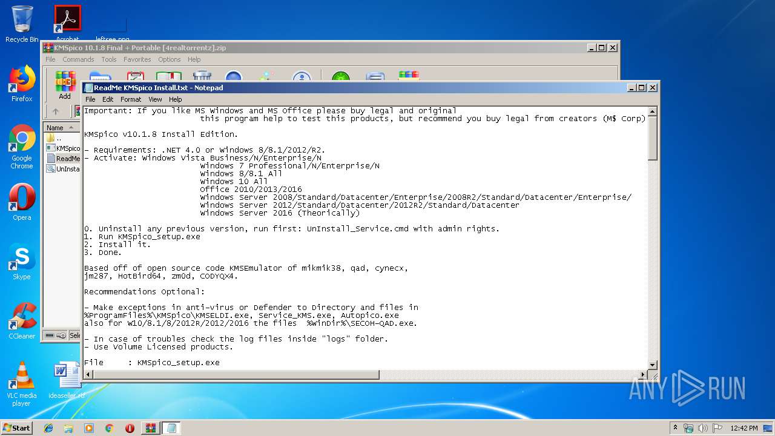The height and width of the screenshot is (436, 775).
Task: Open Opera from the taskbar
Action: 130,428
